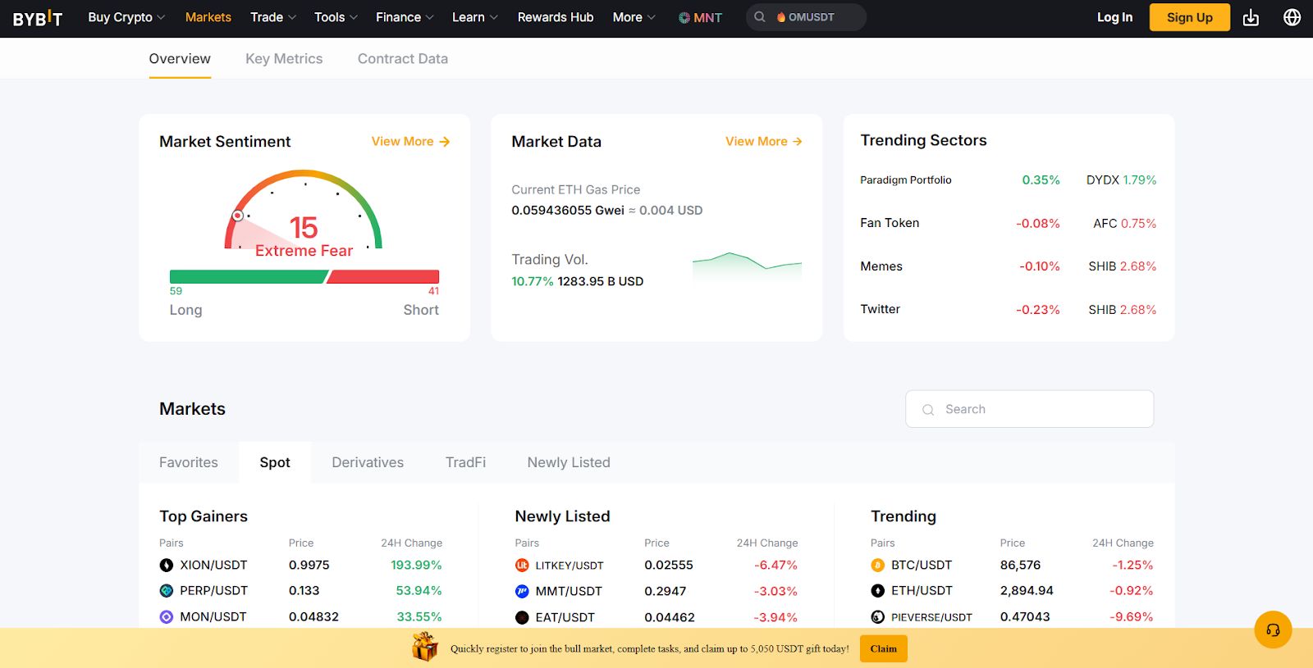
Task: Click the XION coin icon
Action: (x=167, y=565)
